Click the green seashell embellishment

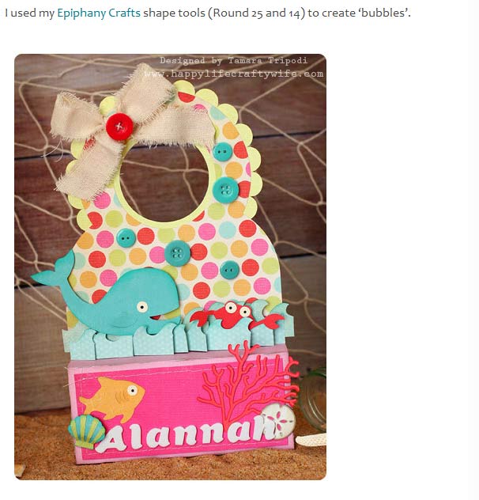(x=87, y=431)
